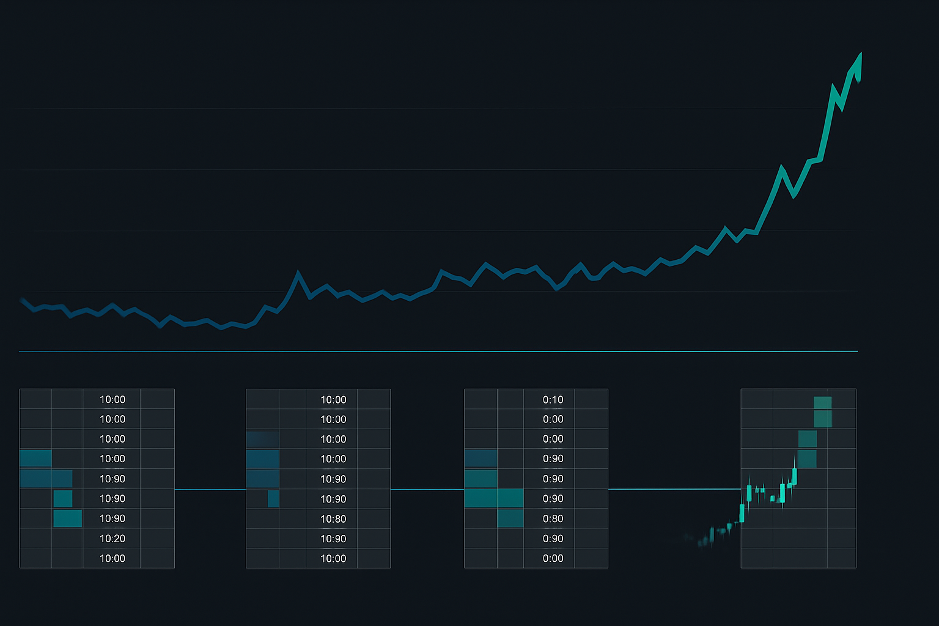Screen dimensions: 939x626
Task: Click the sharp spike on the line chart's left half
Action: pos(298,273)
